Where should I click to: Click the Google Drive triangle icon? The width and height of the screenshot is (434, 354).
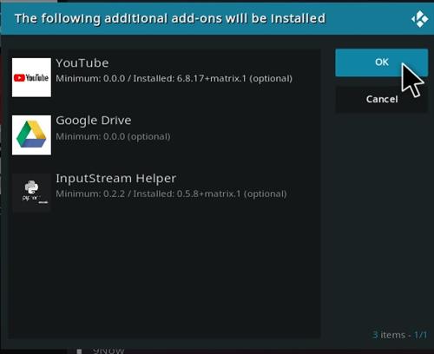(31, 135)
